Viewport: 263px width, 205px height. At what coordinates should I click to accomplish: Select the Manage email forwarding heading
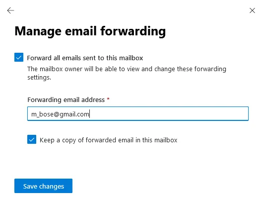click(90, 31)
